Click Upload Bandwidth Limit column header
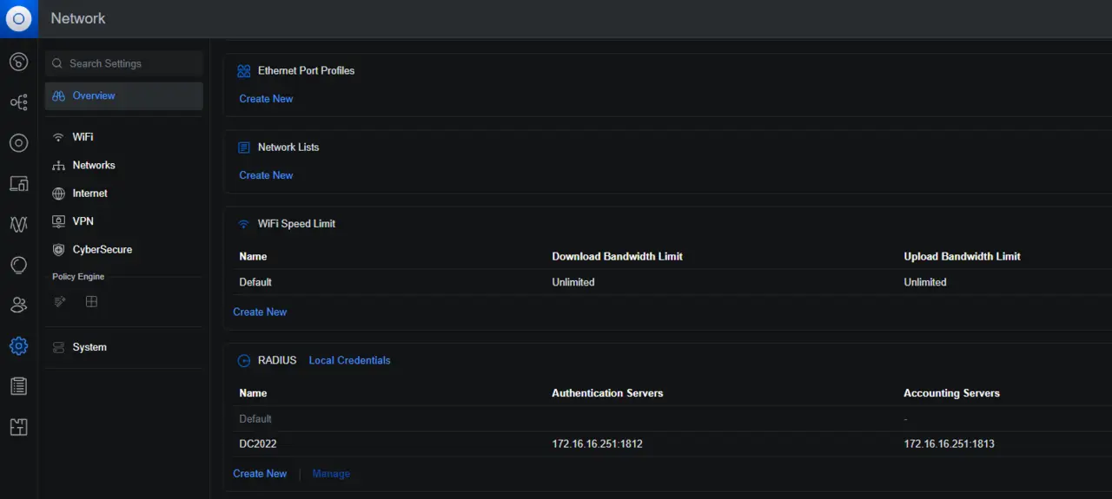The height and width of the screenshot is (499, 1112). [x=962, y=257]
